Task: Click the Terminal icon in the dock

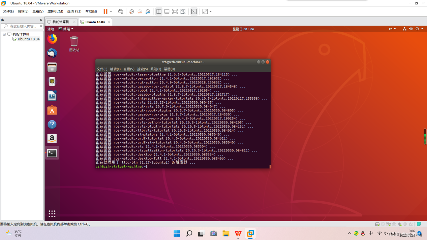Action: coord(52,153)
